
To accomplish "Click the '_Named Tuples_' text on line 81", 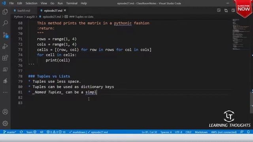I will (x=48, y=92).
